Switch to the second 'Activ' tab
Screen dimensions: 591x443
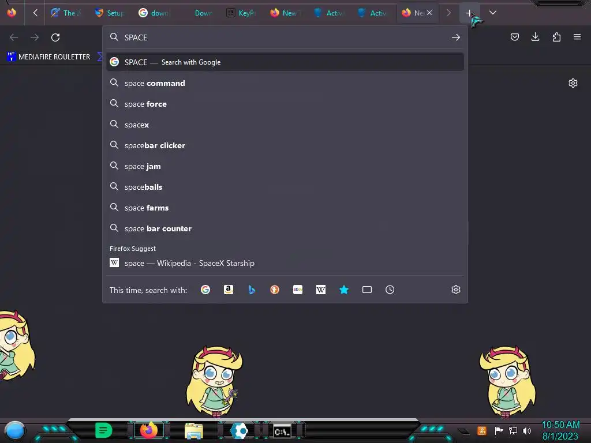click(372, 13)
